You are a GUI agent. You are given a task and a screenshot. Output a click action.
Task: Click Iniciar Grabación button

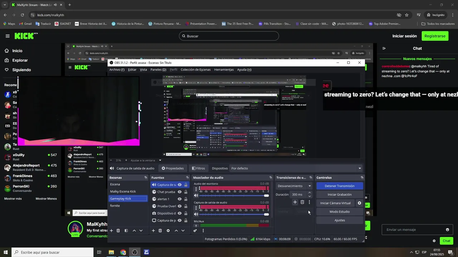[340, 195]
